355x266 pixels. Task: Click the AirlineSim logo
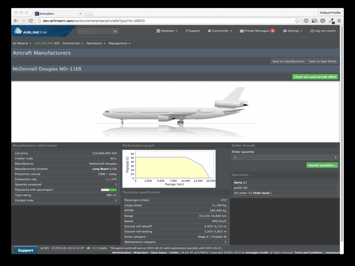tap(31, 31)
